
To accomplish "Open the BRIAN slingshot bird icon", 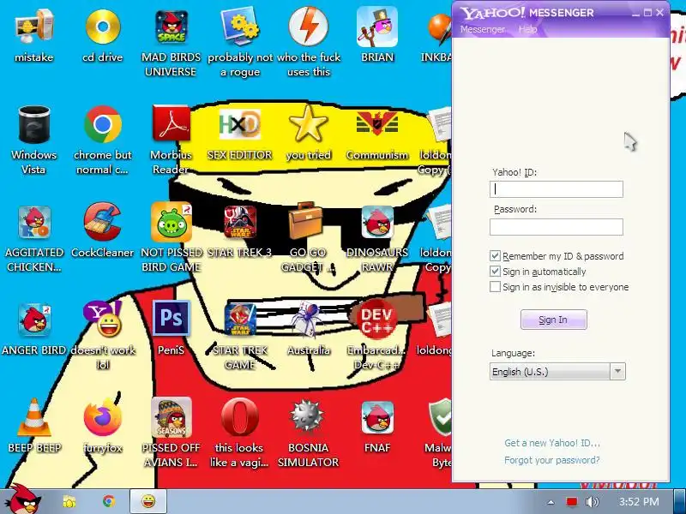I will (x=377, y=27).
